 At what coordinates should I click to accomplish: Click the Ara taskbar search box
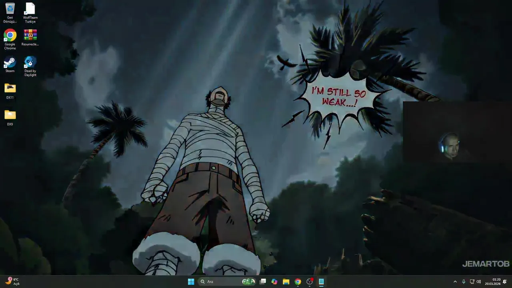227,282
